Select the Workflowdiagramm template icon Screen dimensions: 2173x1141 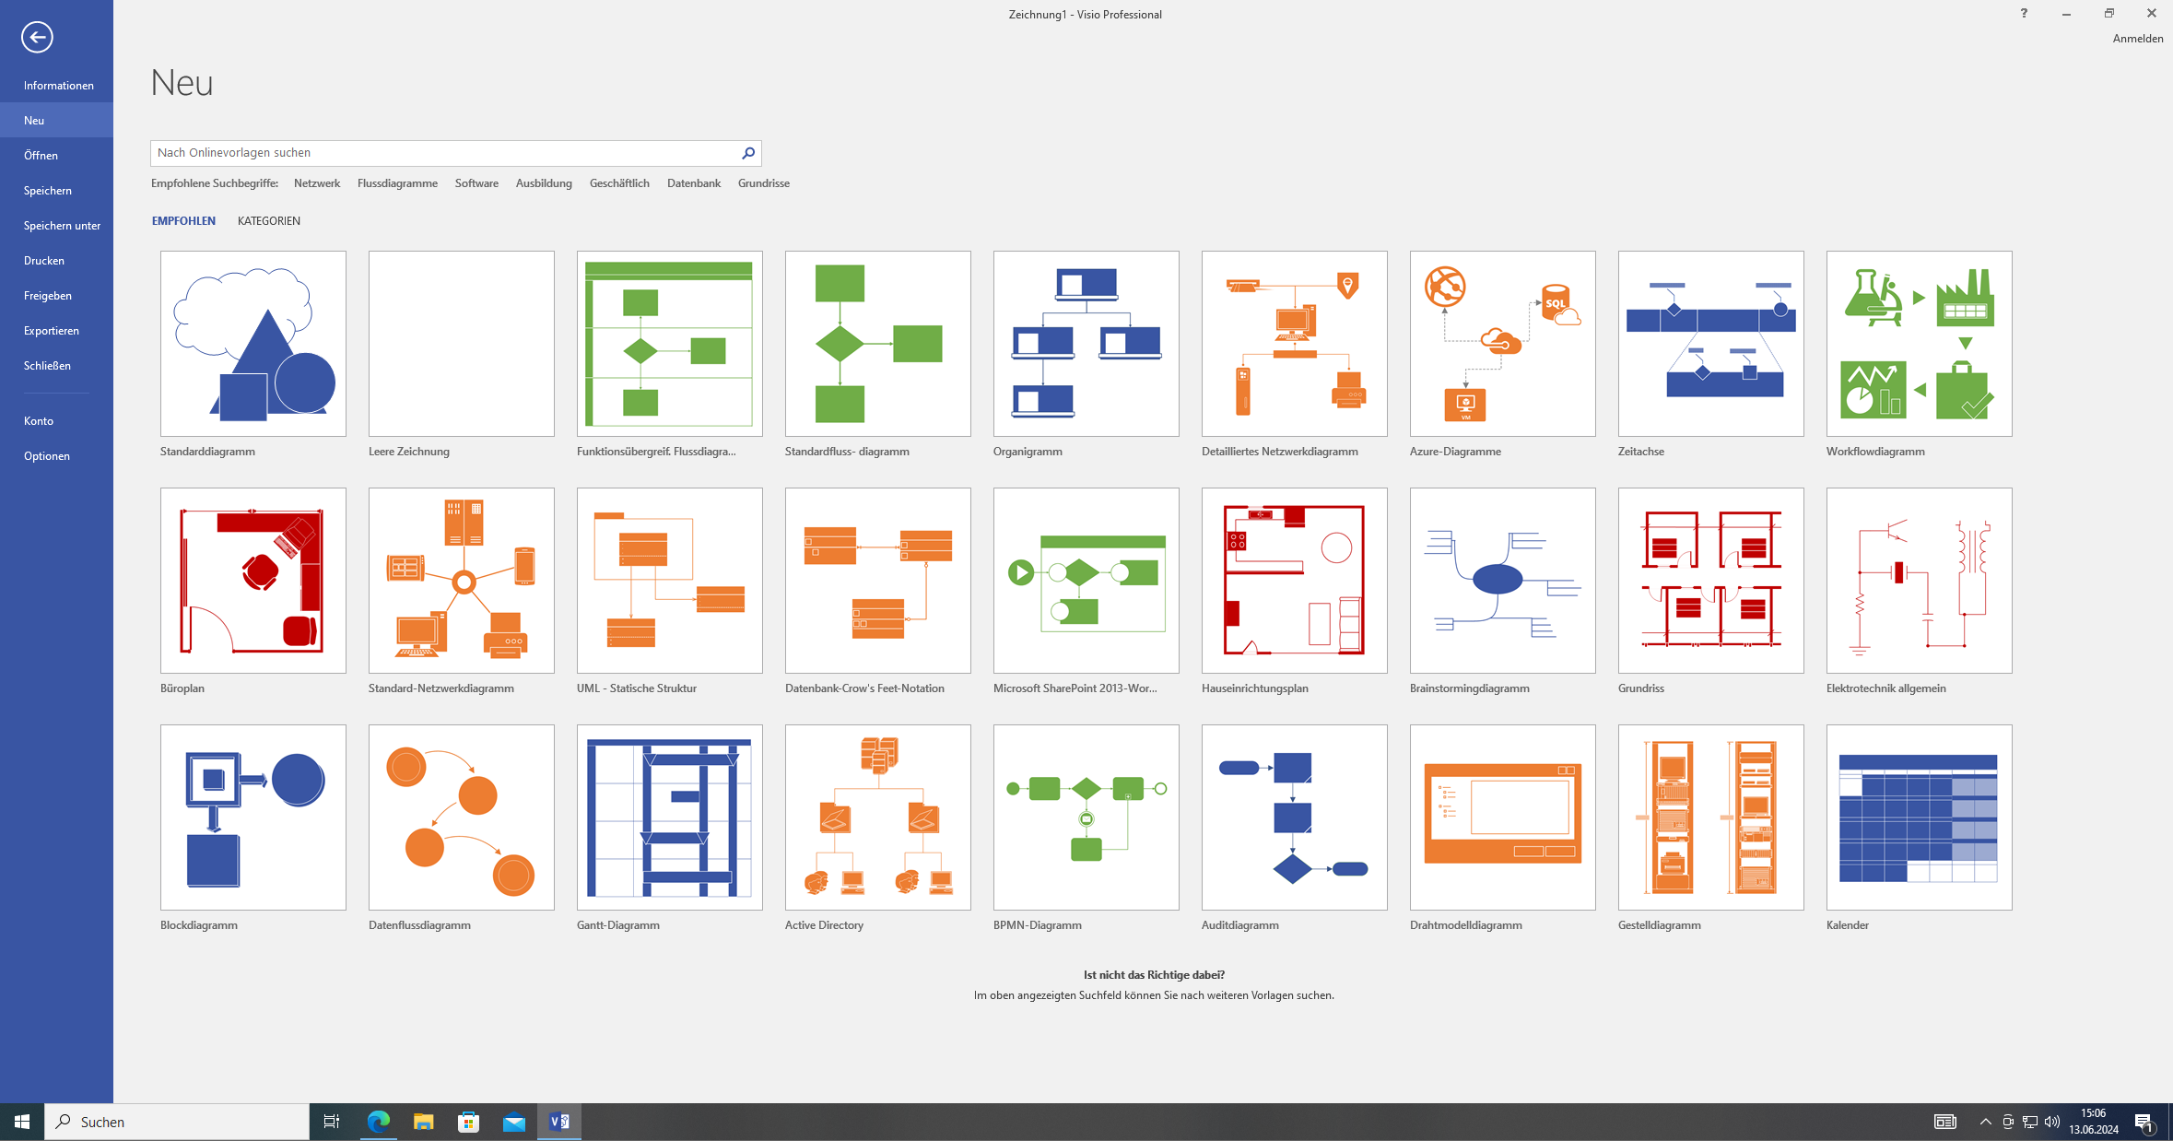pos(1920,344)
